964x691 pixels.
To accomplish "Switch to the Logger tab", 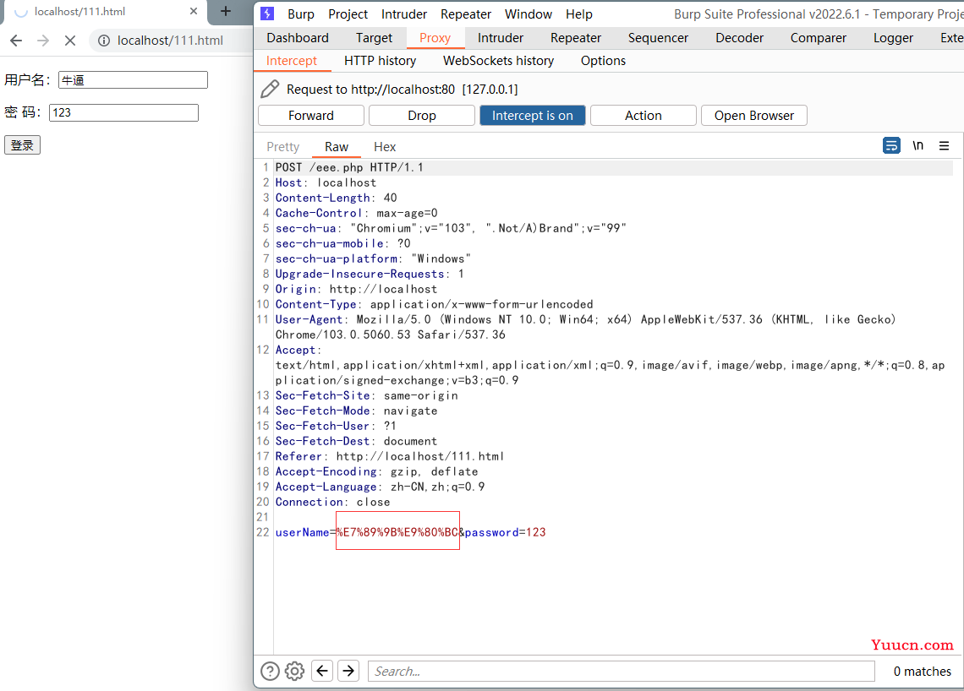I will (893, 38).
